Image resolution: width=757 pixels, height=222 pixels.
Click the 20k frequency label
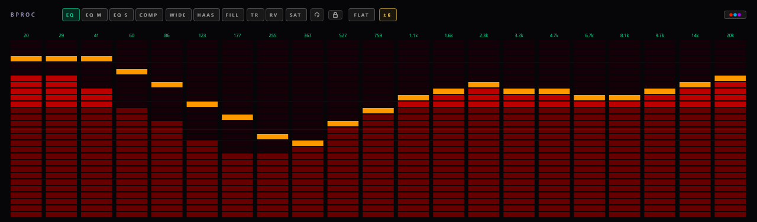(x=730, y=36)
